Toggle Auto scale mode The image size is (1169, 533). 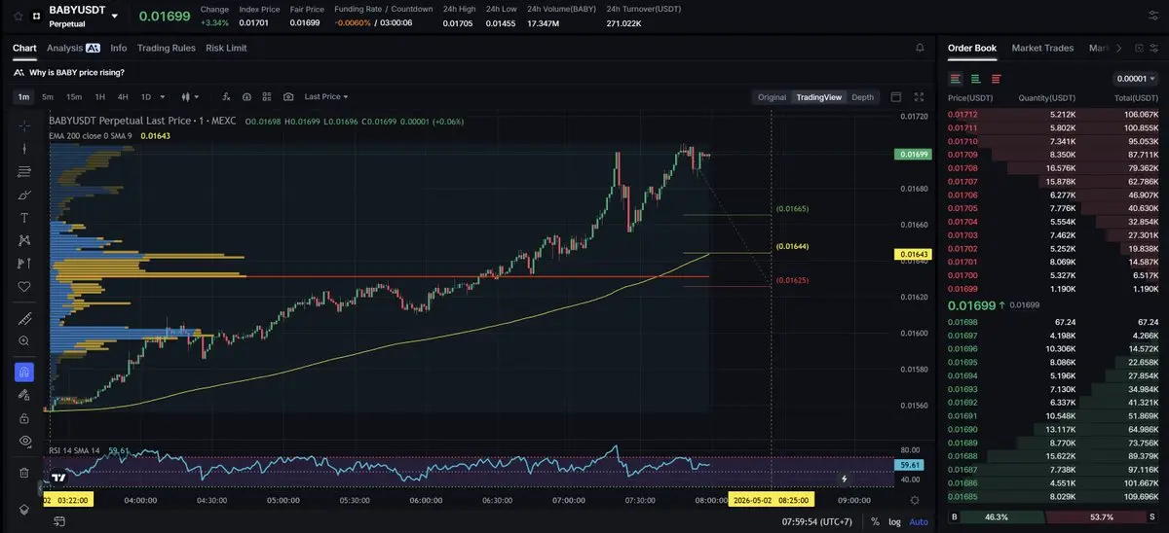point(919,521)
